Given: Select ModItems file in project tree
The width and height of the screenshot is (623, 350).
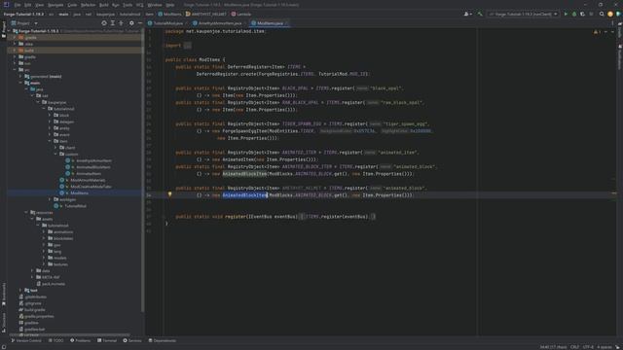Looking at the screenshot, I should pos(80,192).
